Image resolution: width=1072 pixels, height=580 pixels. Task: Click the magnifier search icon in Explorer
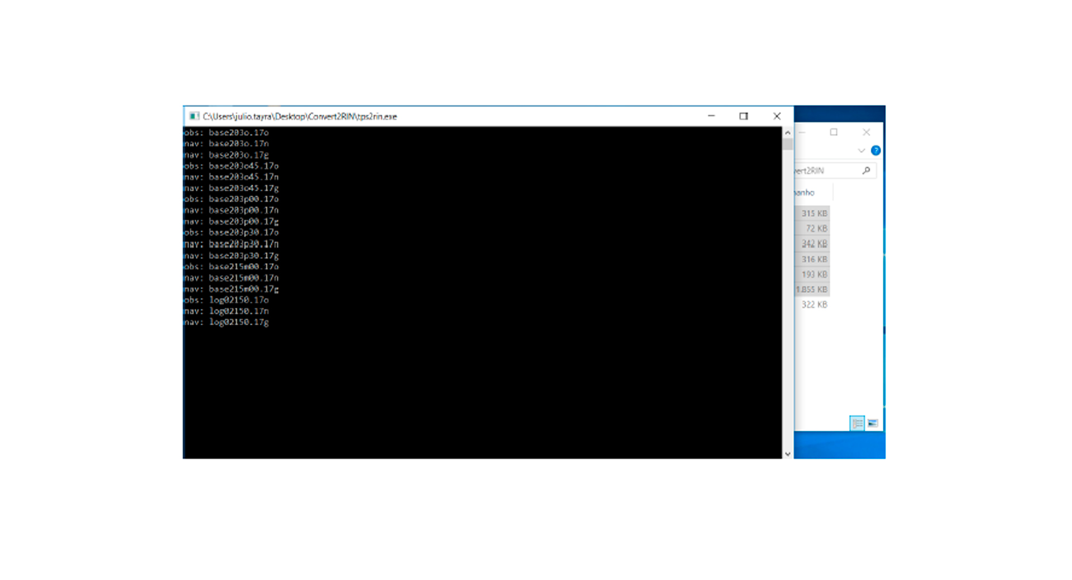point(866,171)
